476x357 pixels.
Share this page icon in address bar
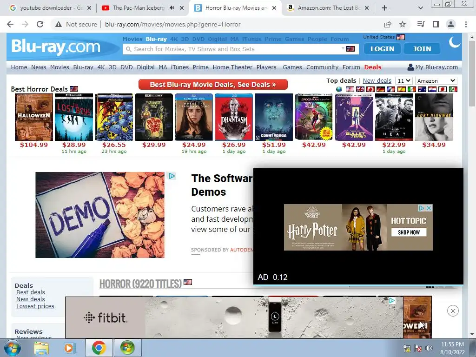[388, 24]
